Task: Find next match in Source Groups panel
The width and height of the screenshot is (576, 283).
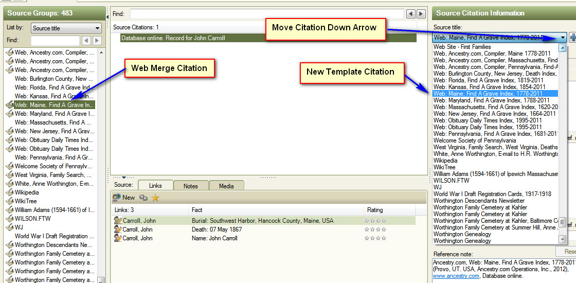Action: (x=97, y=41)
